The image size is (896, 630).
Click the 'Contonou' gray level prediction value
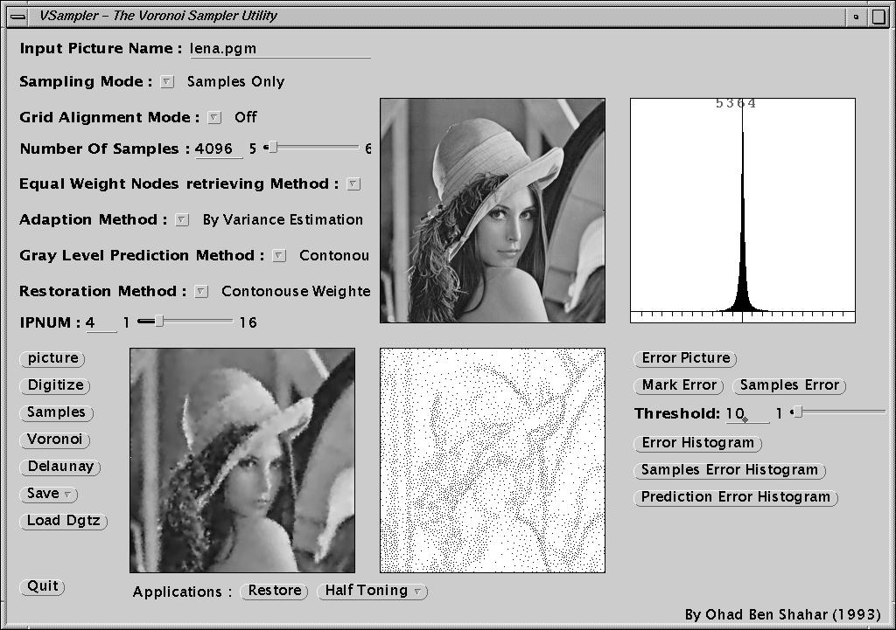(334, 256)
